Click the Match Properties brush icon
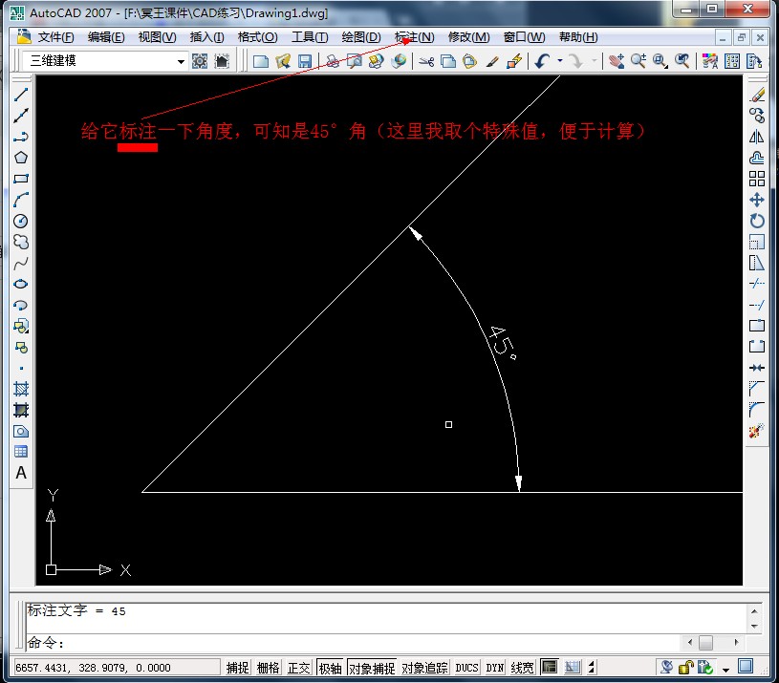This screenshot has width=779, height=683. click(492, 61)
